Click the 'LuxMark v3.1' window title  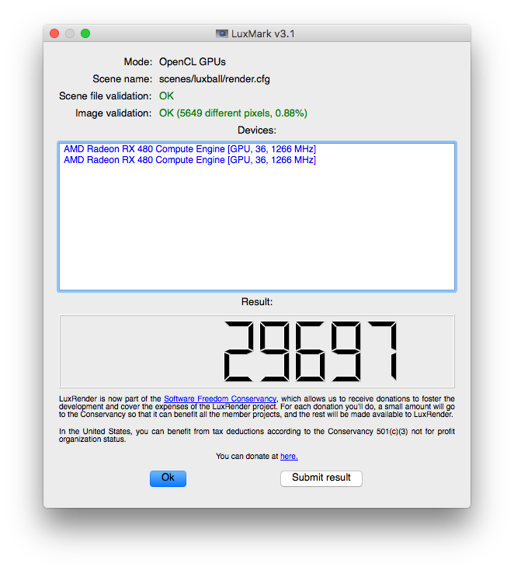[x=262, y=34]
